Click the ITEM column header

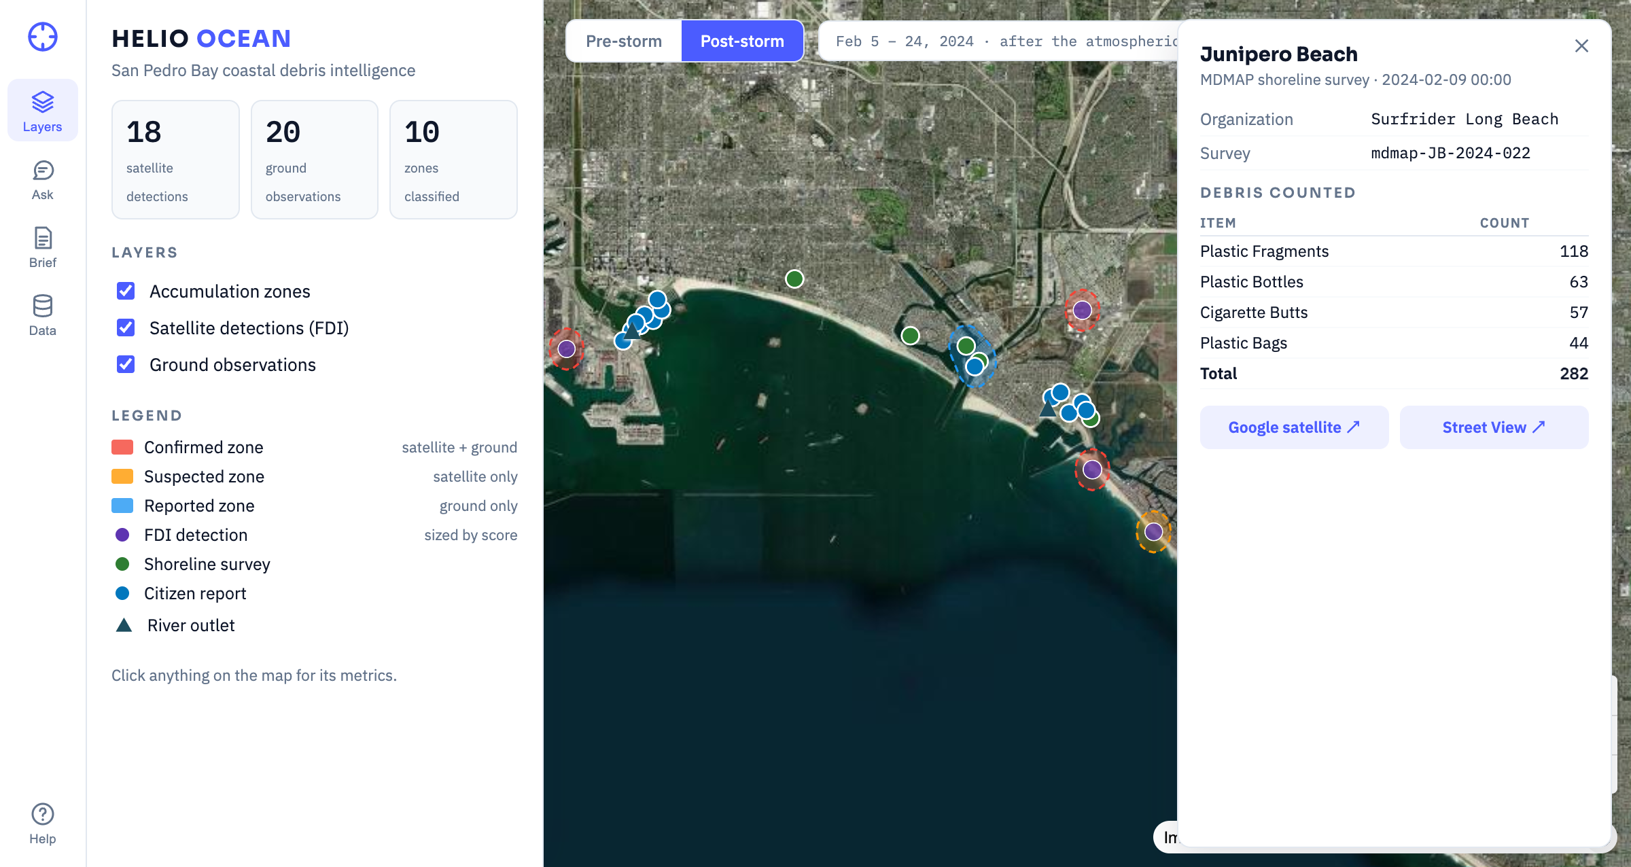(x=1218, y=223)
